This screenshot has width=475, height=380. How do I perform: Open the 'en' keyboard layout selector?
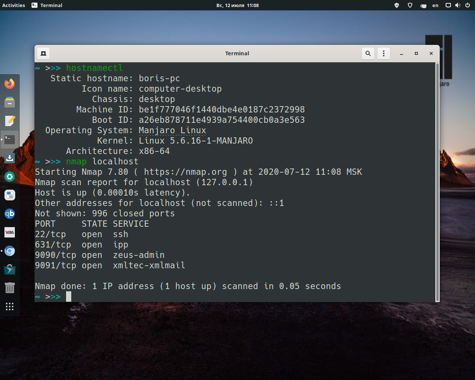coord(435,5)
